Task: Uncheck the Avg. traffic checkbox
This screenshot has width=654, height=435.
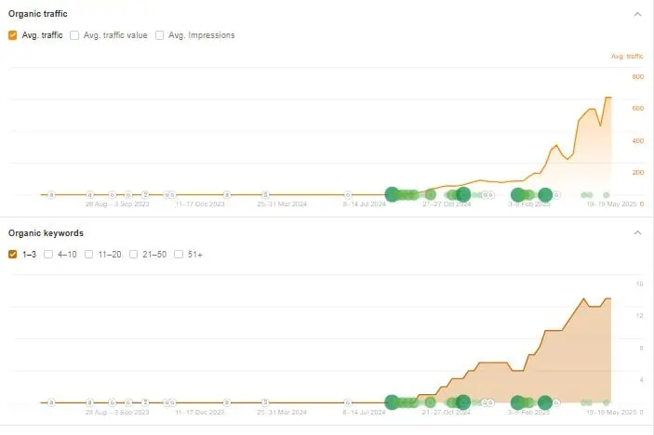Action: (x=12, y=35)
